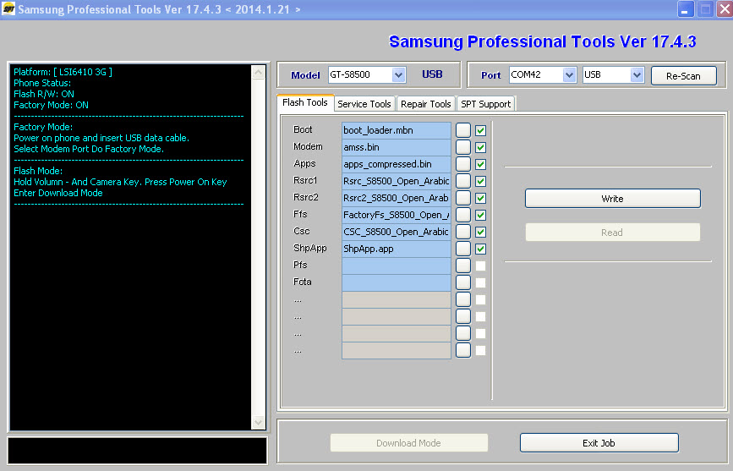Click browse button for ShpApp file

pyautogui.click(x=462, y=249)
